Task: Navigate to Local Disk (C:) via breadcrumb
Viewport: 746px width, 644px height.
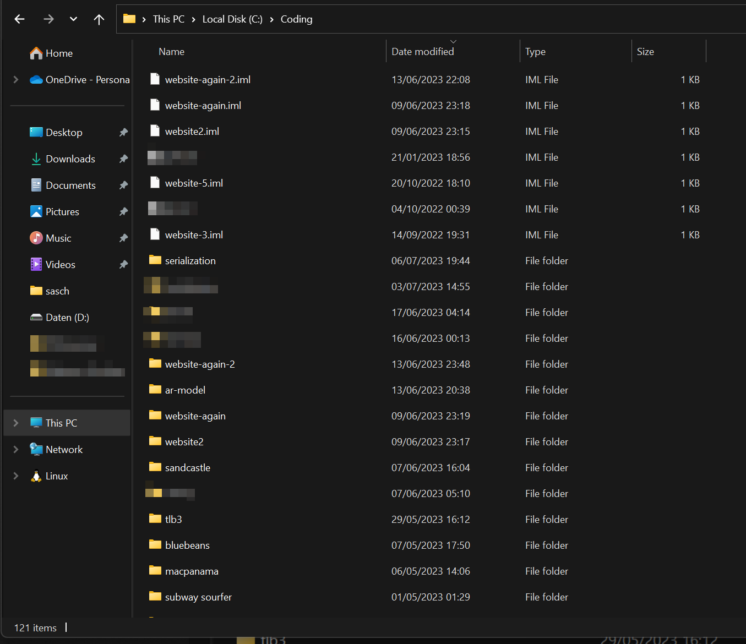Action: 232,19
